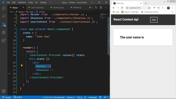
Task: Click the React App browser tab
Action: coord(127,3)
